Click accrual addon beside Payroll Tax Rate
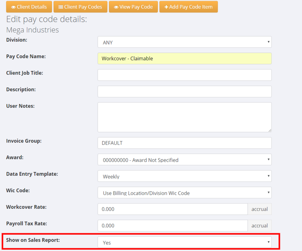Viewport: 302px width, 251px height. point(259,225)
